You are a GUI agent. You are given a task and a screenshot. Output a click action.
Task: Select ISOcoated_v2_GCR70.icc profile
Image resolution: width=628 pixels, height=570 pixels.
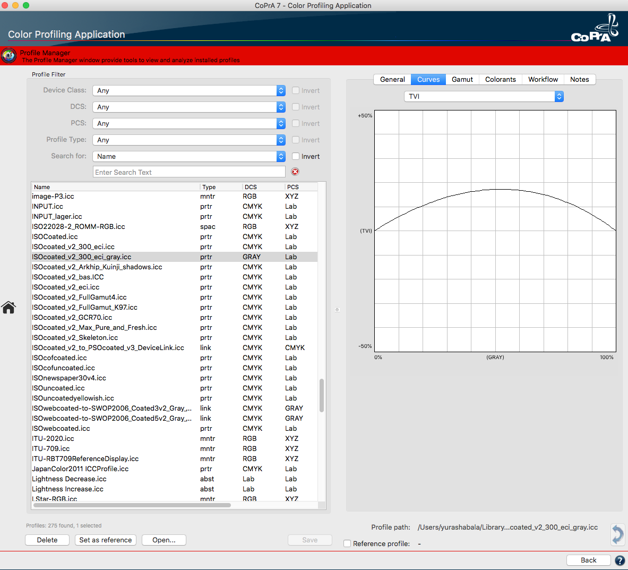point(175,318)
